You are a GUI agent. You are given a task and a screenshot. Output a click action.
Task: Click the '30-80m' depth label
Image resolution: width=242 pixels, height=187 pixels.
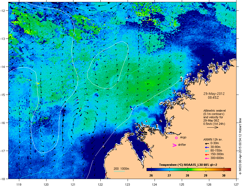click(x=215, y=147)
